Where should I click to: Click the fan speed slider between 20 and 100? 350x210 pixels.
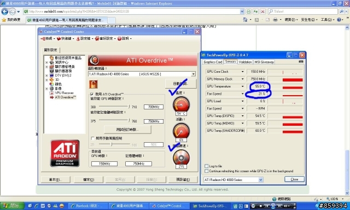[114, 144]
